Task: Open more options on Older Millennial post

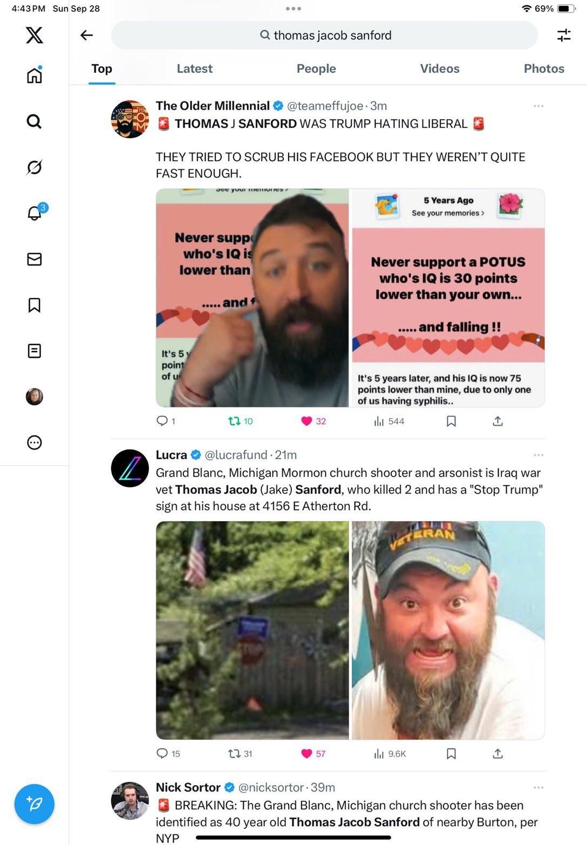Action: [538, 106]
